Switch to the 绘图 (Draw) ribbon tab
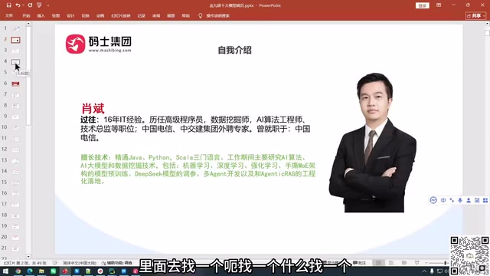This screenshot has height=276, width=490. (x=56, y=15)
